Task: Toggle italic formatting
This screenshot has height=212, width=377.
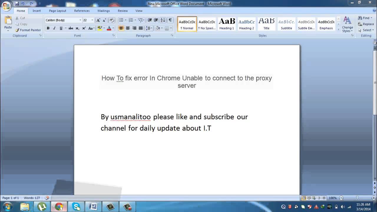Action: pos(54,28)
